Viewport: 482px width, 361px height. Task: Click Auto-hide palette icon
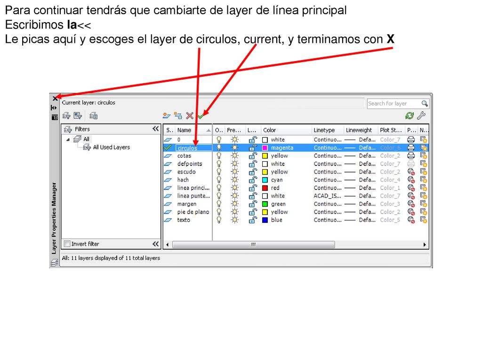(54, 108)
